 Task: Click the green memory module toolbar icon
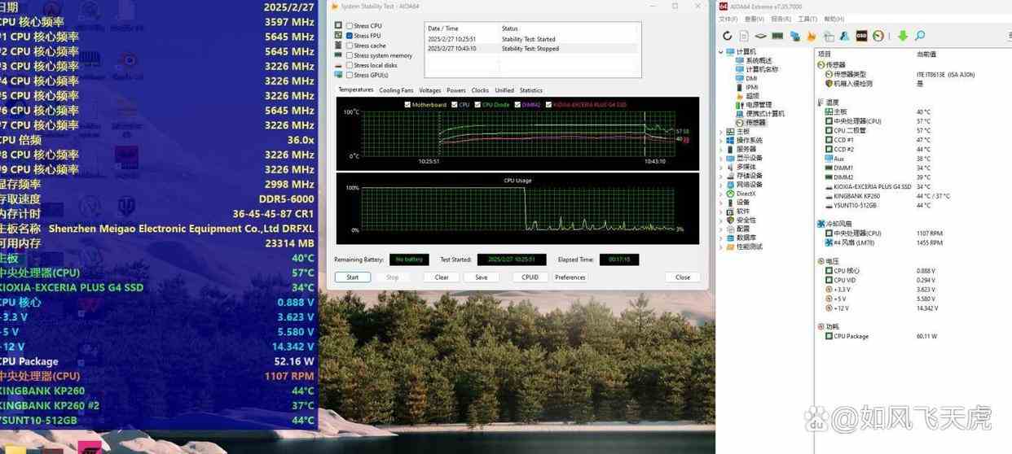point(777,36)
